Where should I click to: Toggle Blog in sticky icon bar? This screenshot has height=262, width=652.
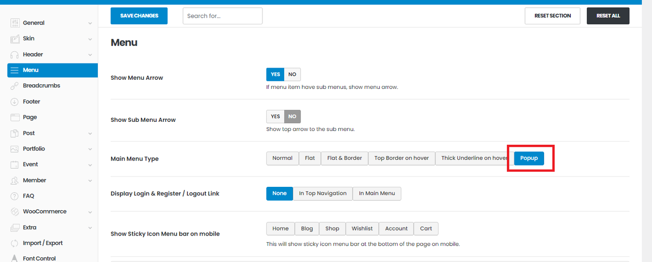307,228
